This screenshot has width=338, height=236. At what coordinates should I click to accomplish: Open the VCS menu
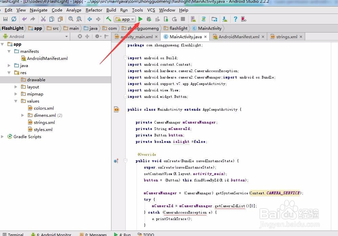pos(151,10)
